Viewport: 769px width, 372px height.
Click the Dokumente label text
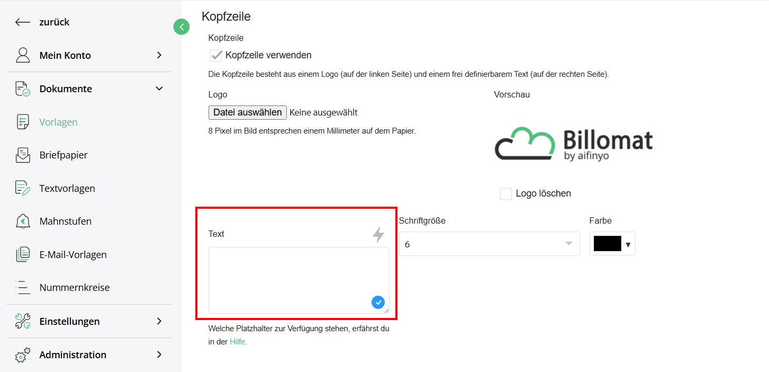point(66,88)
